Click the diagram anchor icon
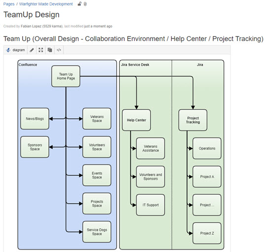Screen dimensions: 266x252 tap(8, 50)
